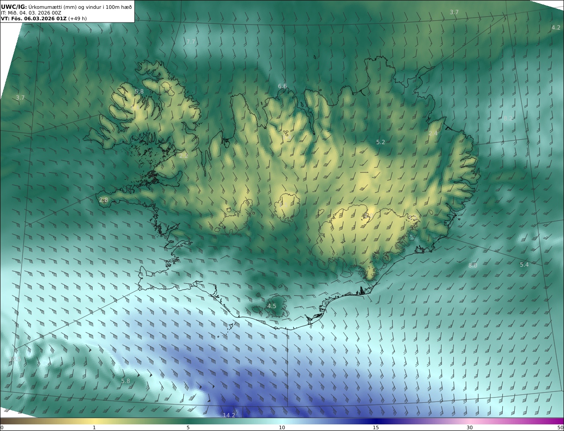Select the 7.7 value label
Image resolution: width=564 pixels, height=431 pixels.
pos(190,41)
